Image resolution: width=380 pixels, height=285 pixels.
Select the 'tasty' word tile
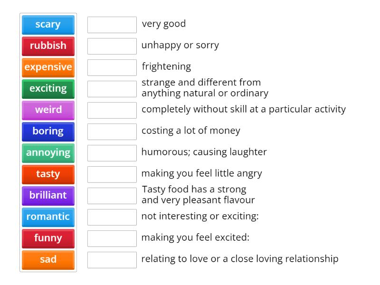[48, 174]
